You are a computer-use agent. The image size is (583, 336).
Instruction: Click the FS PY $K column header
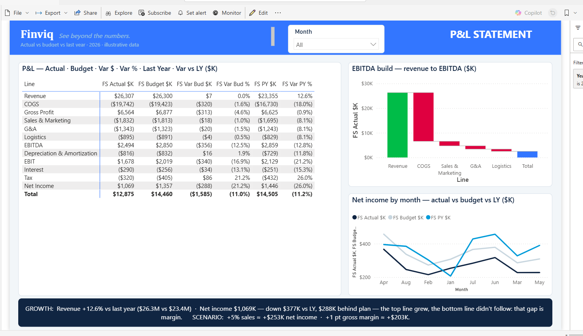point(265,84)
